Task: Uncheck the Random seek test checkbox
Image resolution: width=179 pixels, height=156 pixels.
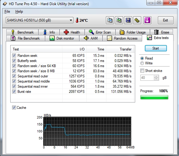Action: (14, 56)
